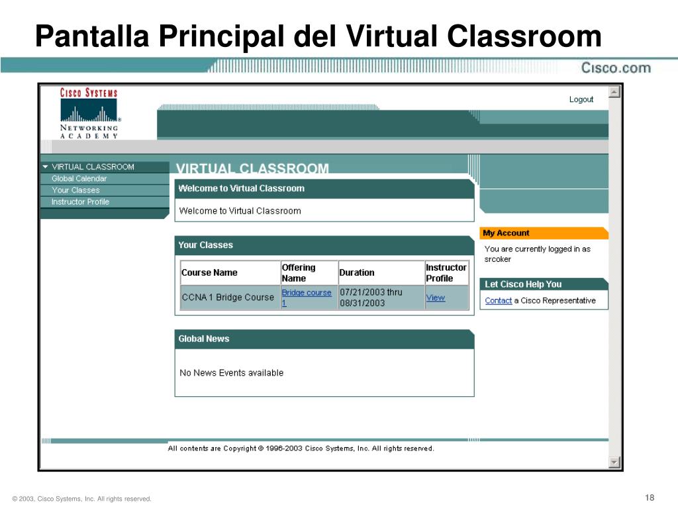The height and width of the screenshot is (508, 678).
Task: Click View instructor profile link
Action: coord(436,298)
